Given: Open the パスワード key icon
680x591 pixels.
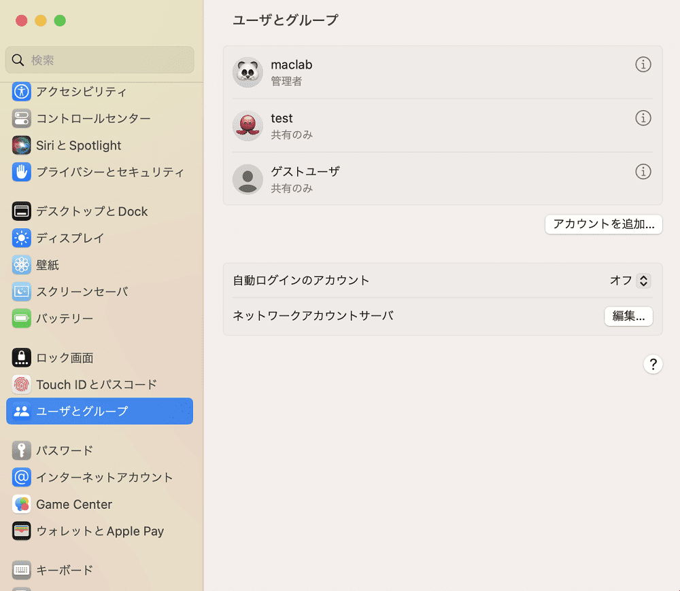Looking at the screenshot, I should (x=21, y=450).
